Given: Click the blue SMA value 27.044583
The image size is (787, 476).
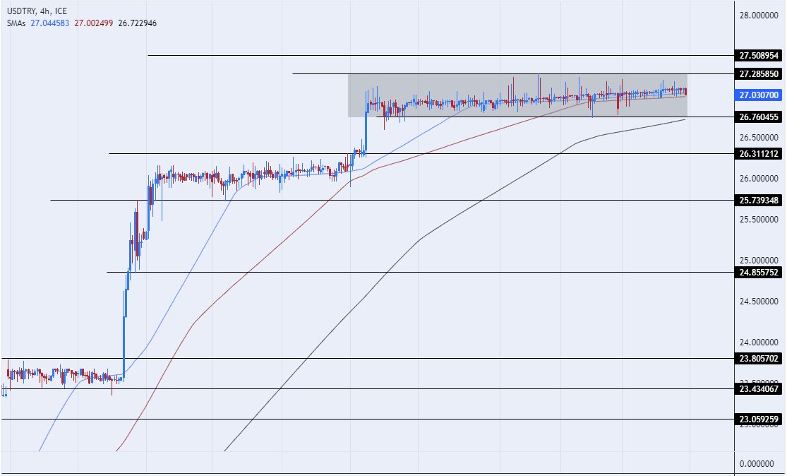Looking at the screenshot, I should pyautogui.click(x=49, y=23).
